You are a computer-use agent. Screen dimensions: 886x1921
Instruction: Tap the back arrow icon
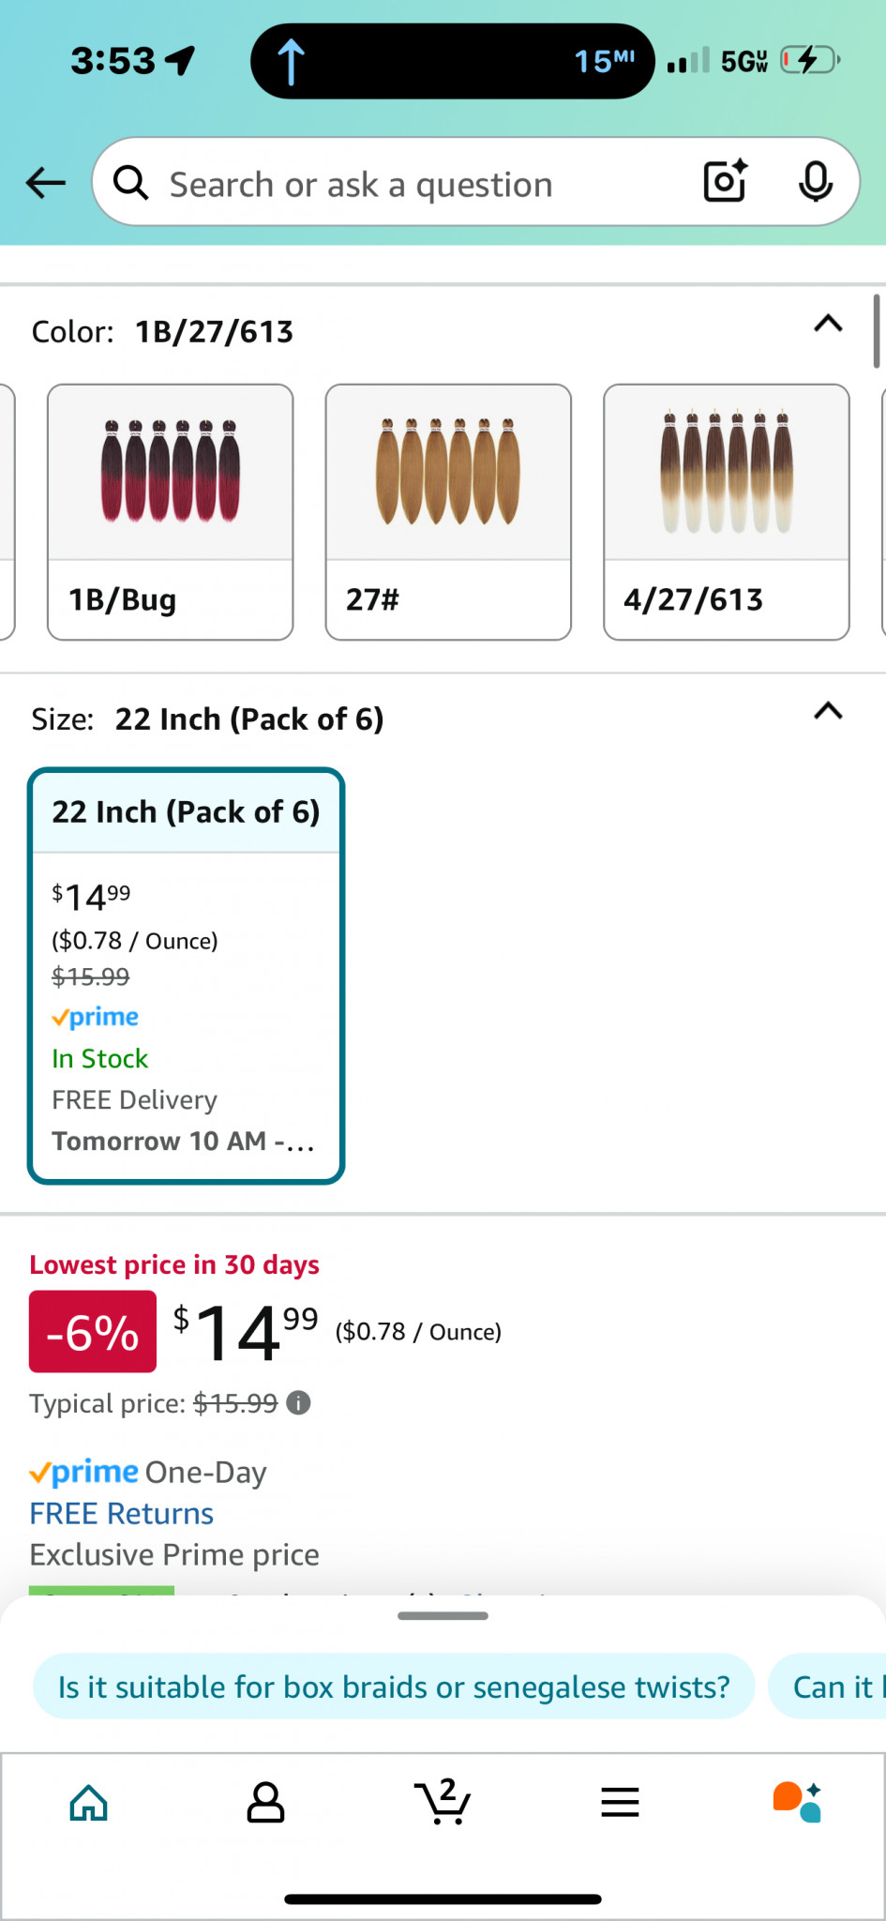click(x=45, y=183)
